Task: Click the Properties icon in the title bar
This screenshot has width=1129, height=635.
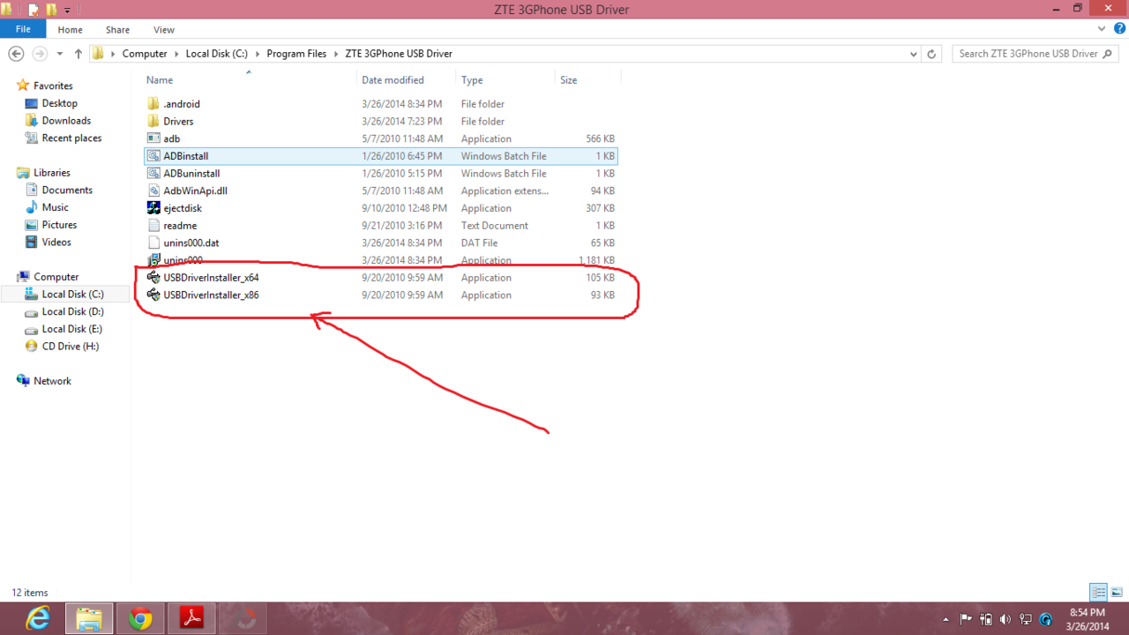Action: (x=34, y=10)
